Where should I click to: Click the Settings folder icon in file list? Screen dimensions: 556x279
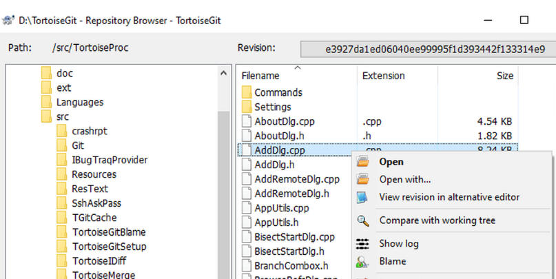pyautogui.click(x=247, y=107)
